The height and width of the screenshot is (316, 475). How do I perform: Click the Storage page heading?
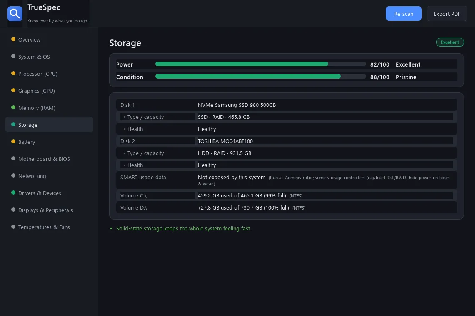[125, 43]
